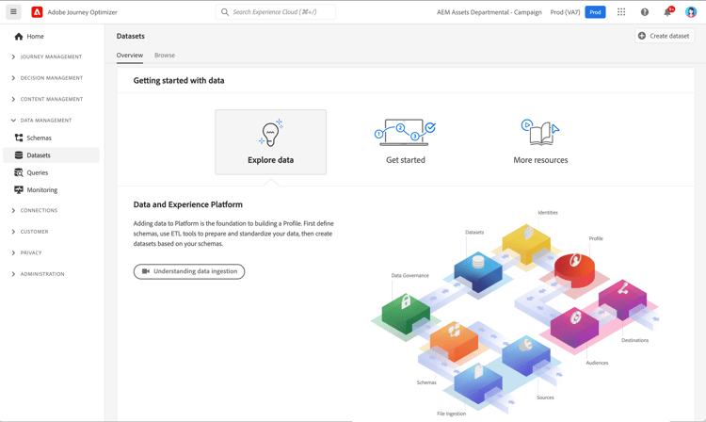This screenshot has width=706, height=422.
Task: Expand the Content Management section
Action: tap(47, 99)
